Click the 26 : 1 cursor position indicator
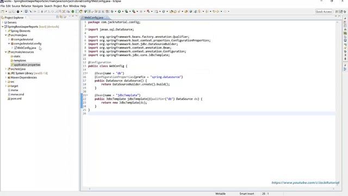 click(x=265, y=194)
